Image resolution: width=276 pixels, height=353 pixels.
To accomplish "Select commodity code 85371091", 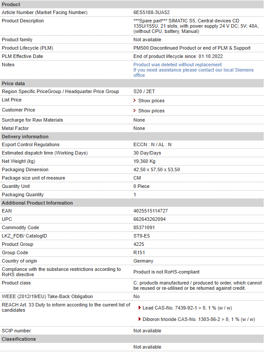I will click(144, 227).
